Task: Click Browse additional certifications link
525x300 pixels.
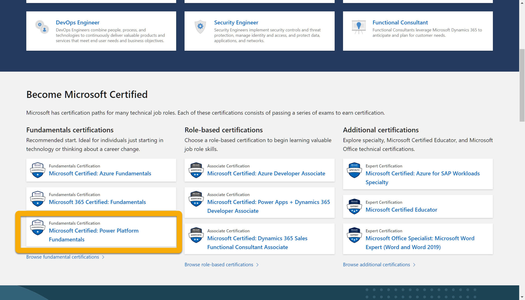Action: [376, 265]
